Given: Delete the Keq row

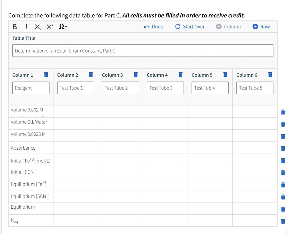Looking at the screenshot, I should (283, 221).
